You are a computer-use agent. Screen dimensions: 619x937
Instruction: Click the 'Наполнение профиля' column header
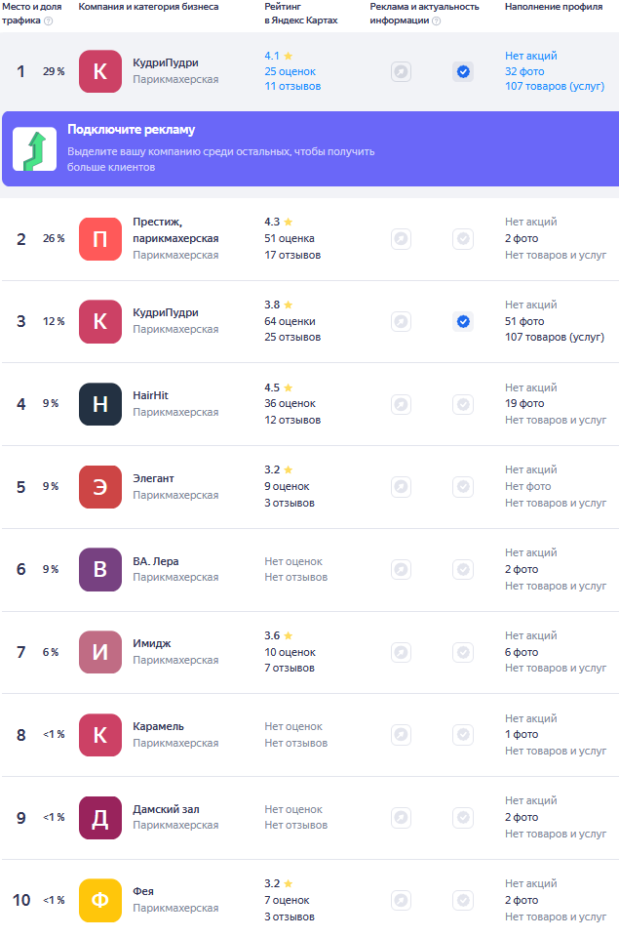coord(554,7)
